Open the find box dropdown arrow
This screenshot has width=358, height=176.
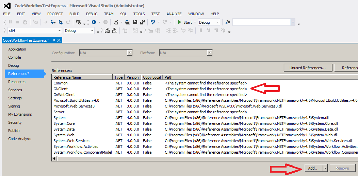[293, 22]
